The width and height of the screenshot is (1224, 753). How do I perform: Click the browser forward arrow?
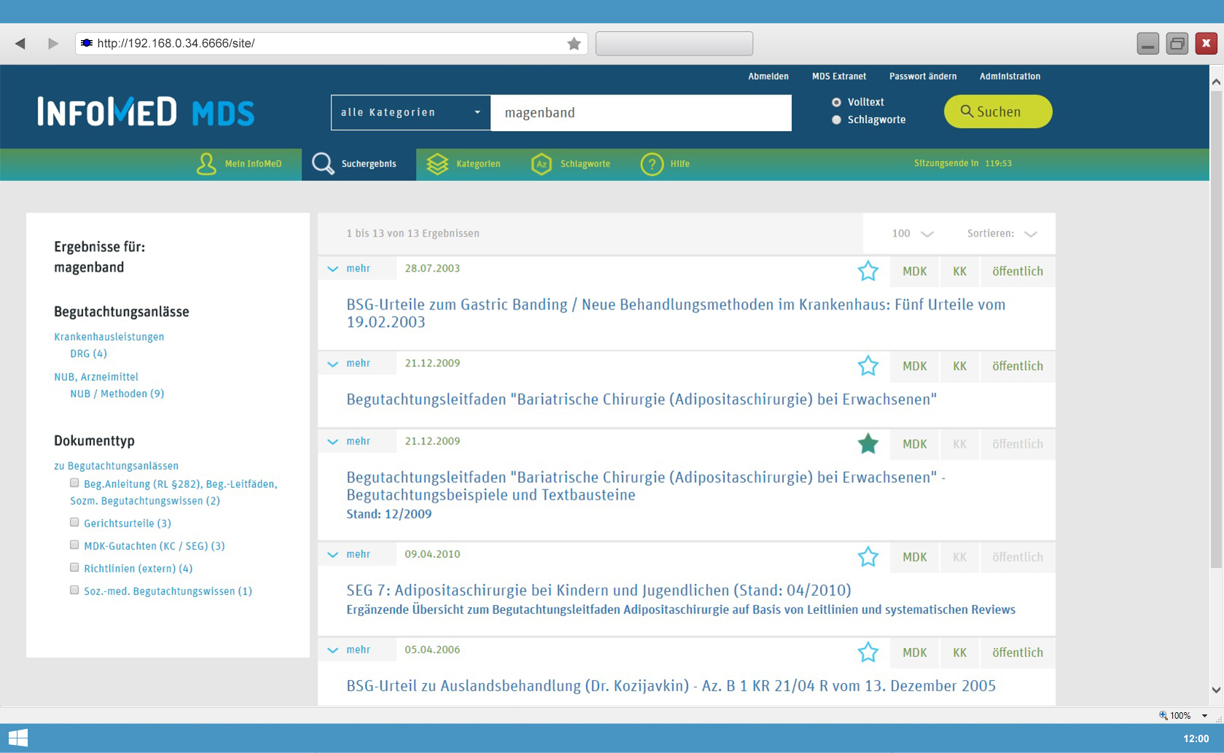[52, 44]
